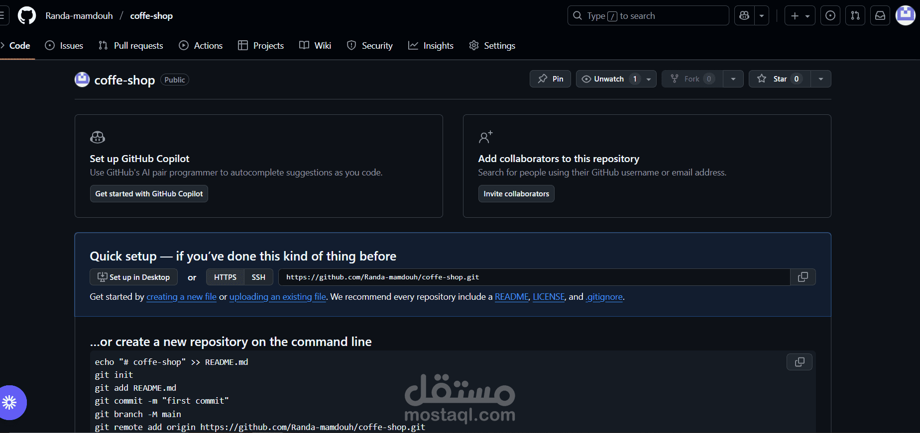
Task: Go to Randa-mamdouh profile link
Action: point(79,16)
